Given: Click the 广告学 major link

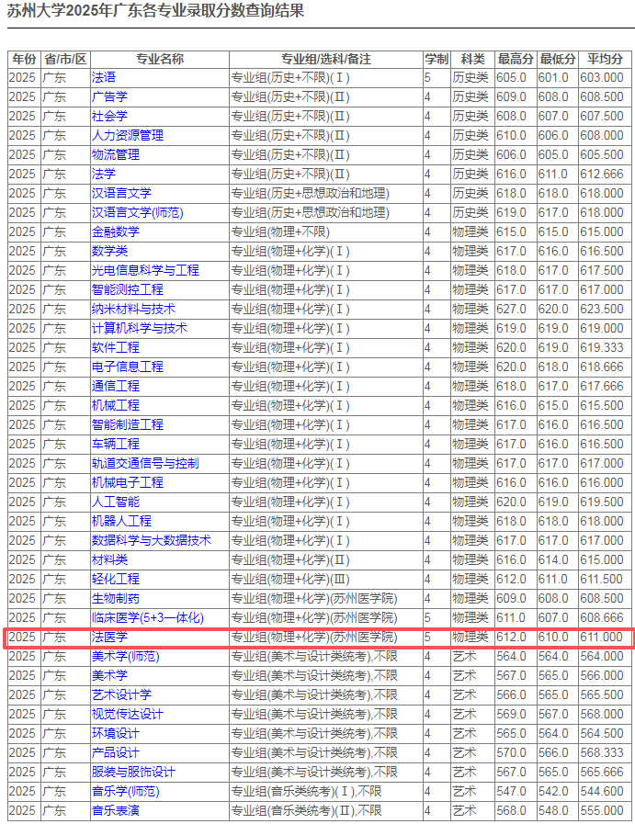Looking at the screenshot, I should pos(109,96).
